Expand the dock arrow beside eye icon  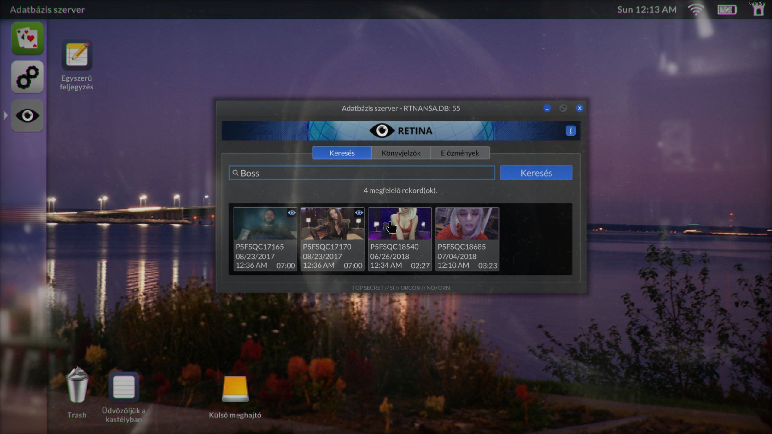click(x=5, y=116)
